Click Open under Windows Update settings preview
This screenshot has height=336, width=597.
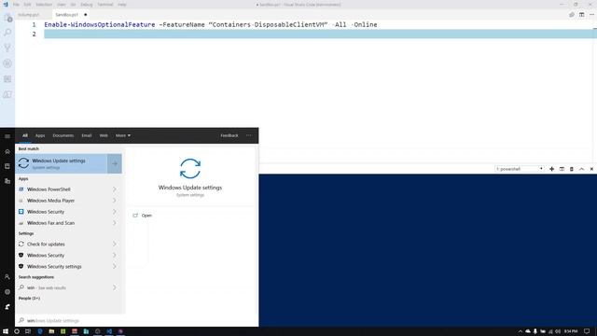coord(146,216)
